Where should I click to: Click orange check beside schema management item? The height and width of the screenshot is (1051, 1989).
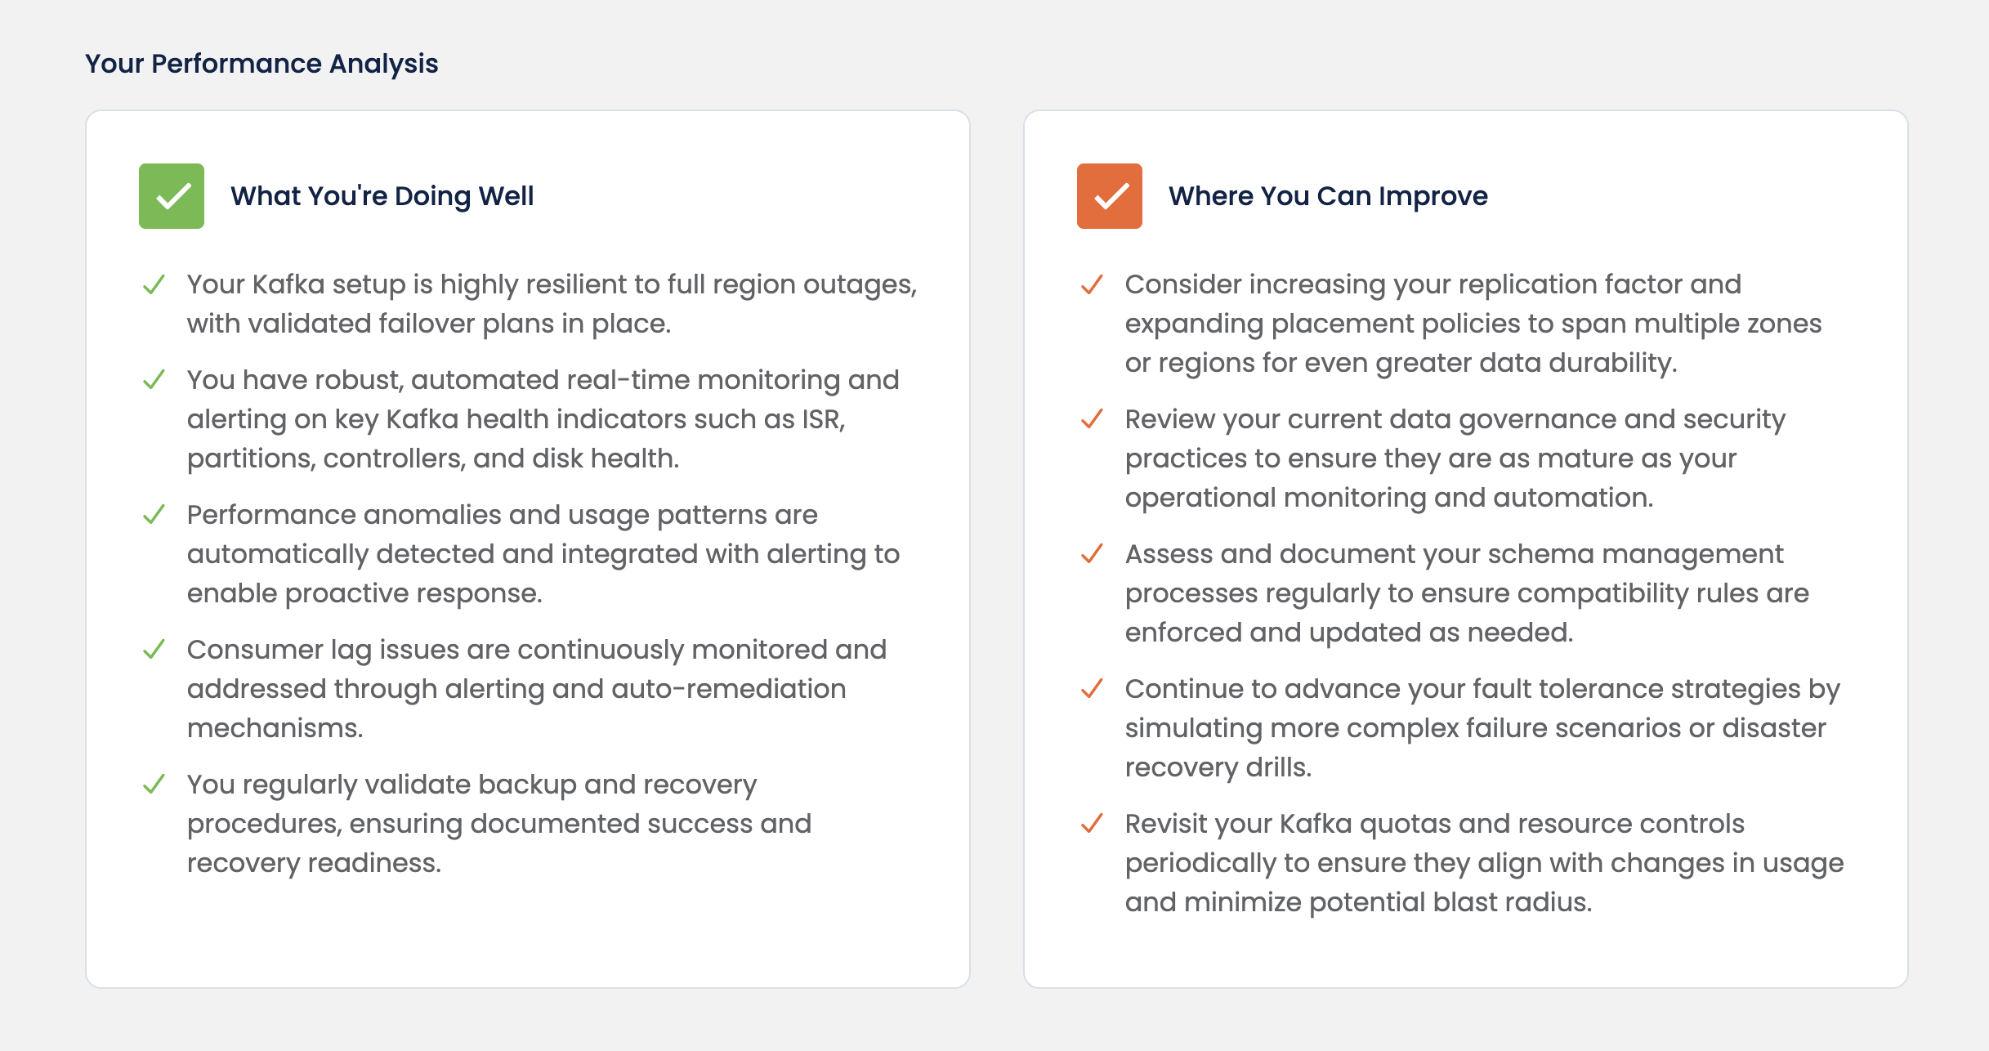coord(1092,554)
